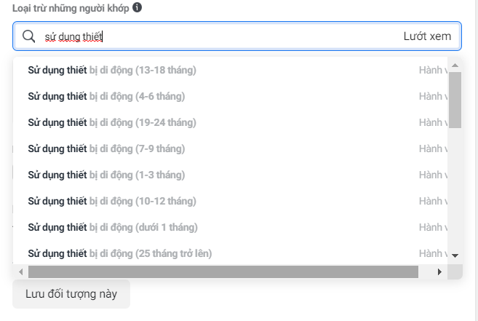The image size is (478, 321).
Task: Click the vertical scrollbar down arrow
Action: (455, 255)
